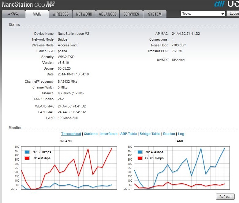239x203 pixels.
Task: Open the Stations monitor link
Action: (91, 134)
